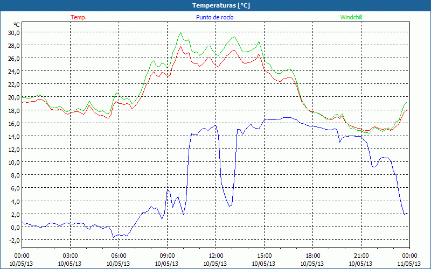Click the 28,0 y-axis value

point(14,46)
